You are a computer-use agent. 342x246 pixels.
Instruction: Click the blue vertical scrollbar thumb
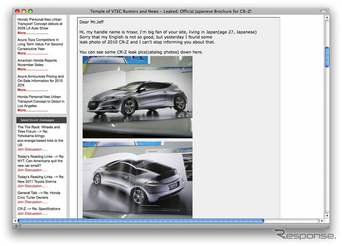point(327,57)
